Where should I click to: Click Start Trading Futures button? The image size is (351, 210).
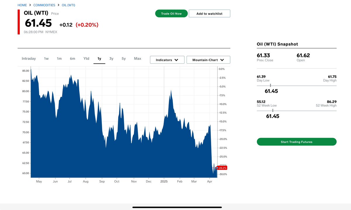pyautogui.click(x=297, y=142)
